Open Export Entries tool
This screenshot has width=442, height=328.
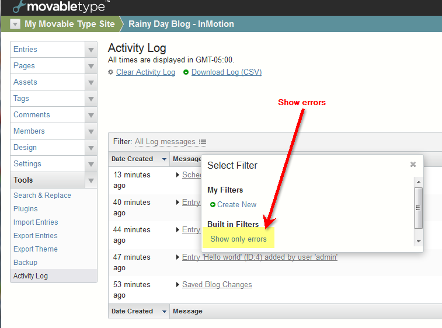tap(35, 236)
